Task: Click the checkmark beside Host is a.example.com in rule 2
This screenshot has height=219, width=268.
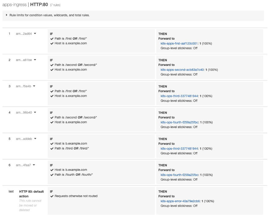Action: pos(52,69)
